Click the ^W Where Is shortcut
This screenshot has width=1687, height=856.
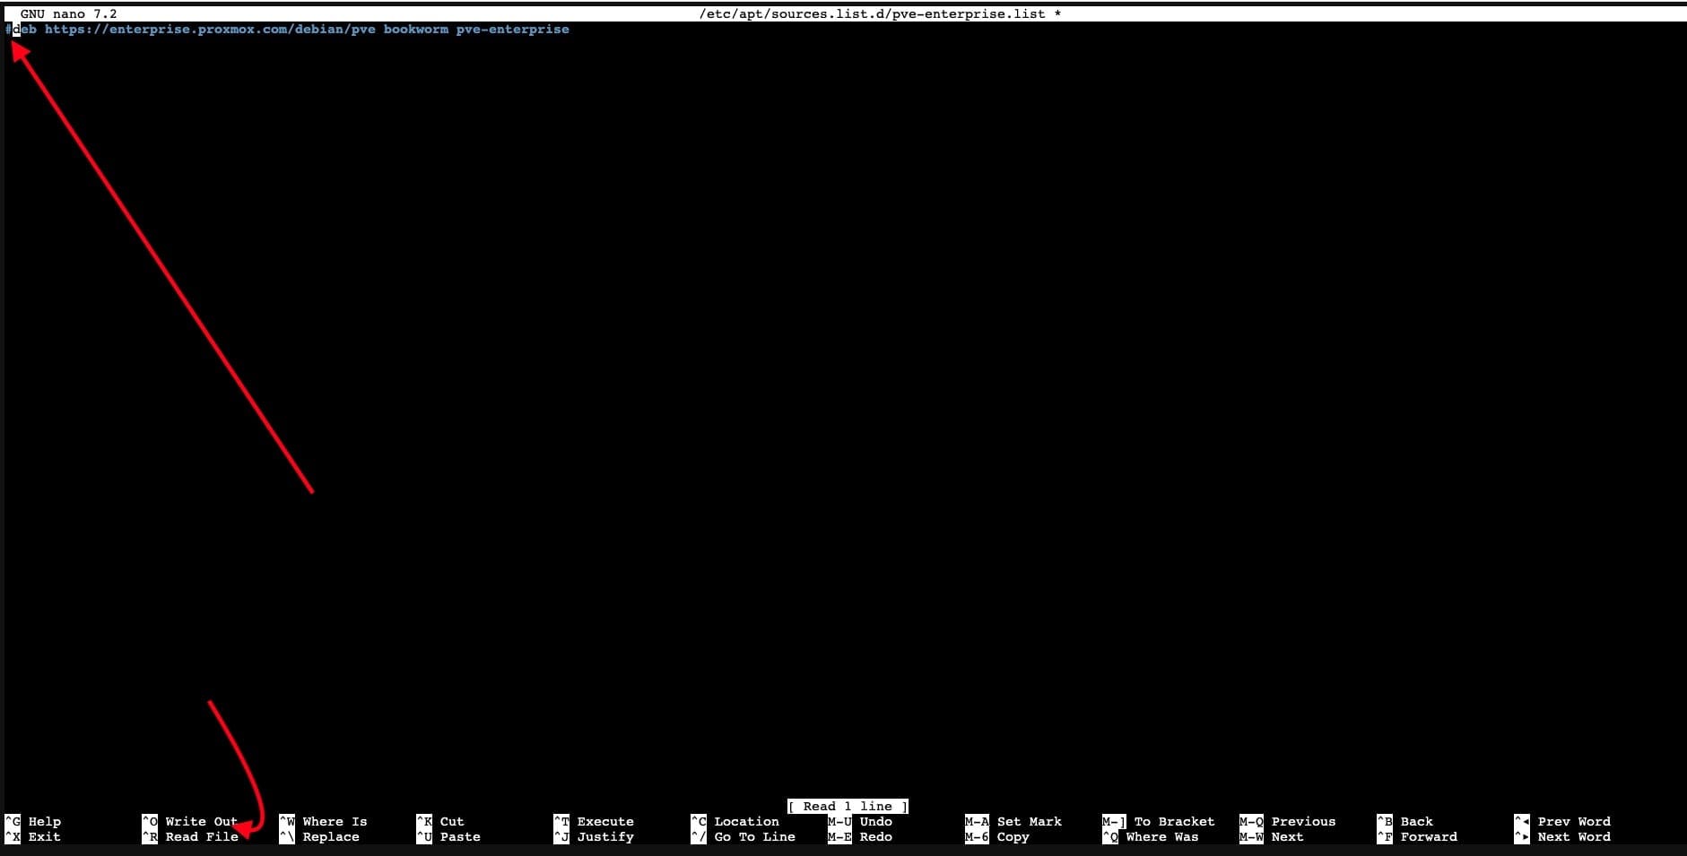[x=323, y=821]
